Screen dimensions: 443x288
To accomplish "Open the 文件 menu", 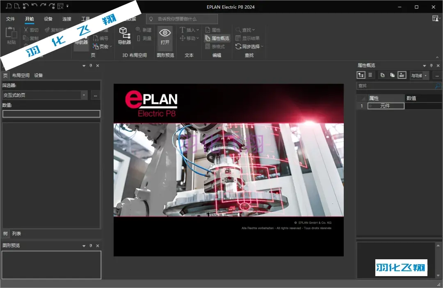I will pos(10,19).
